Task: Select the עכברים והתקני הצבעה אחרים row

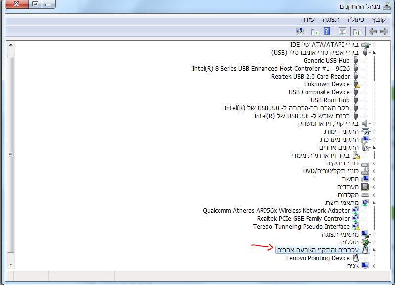Action: pyautogui.click(x=323, y=250)
